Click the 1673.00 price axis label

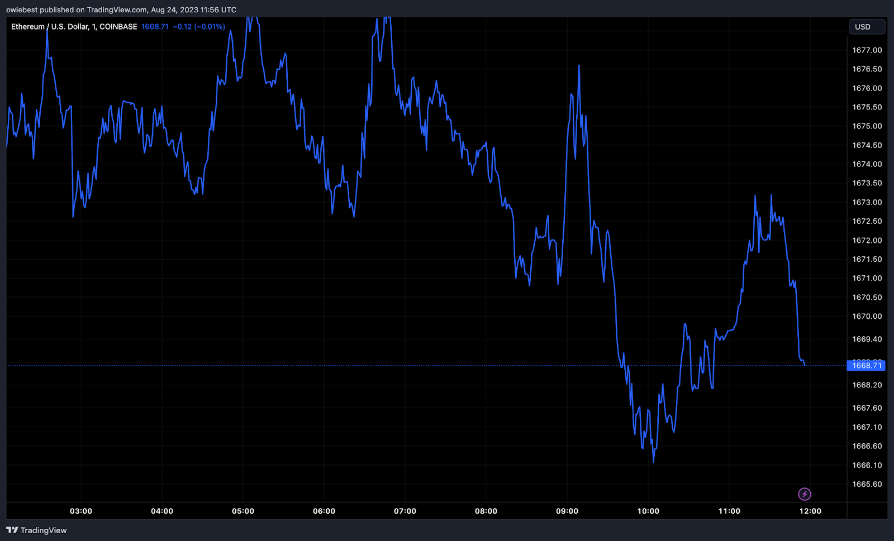867,202
